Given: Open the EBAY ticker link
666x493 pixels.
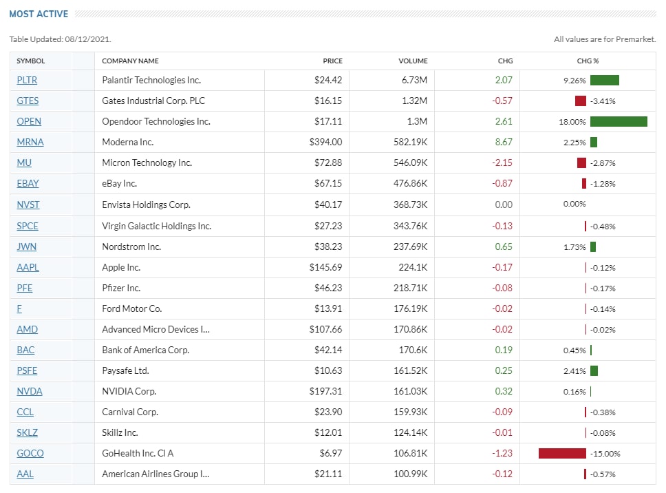Looking at the screenshot, I should click(x=28, y=183).
